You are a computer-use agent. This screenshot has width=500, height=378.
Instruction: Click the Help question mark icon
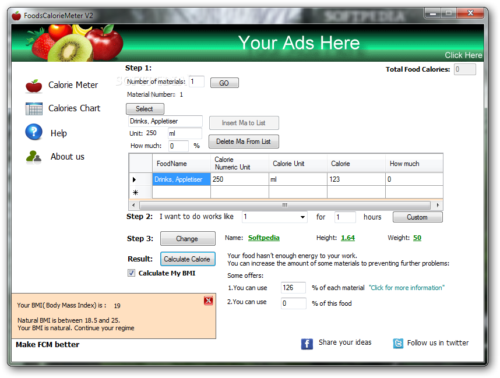click(x=34, y=132)
